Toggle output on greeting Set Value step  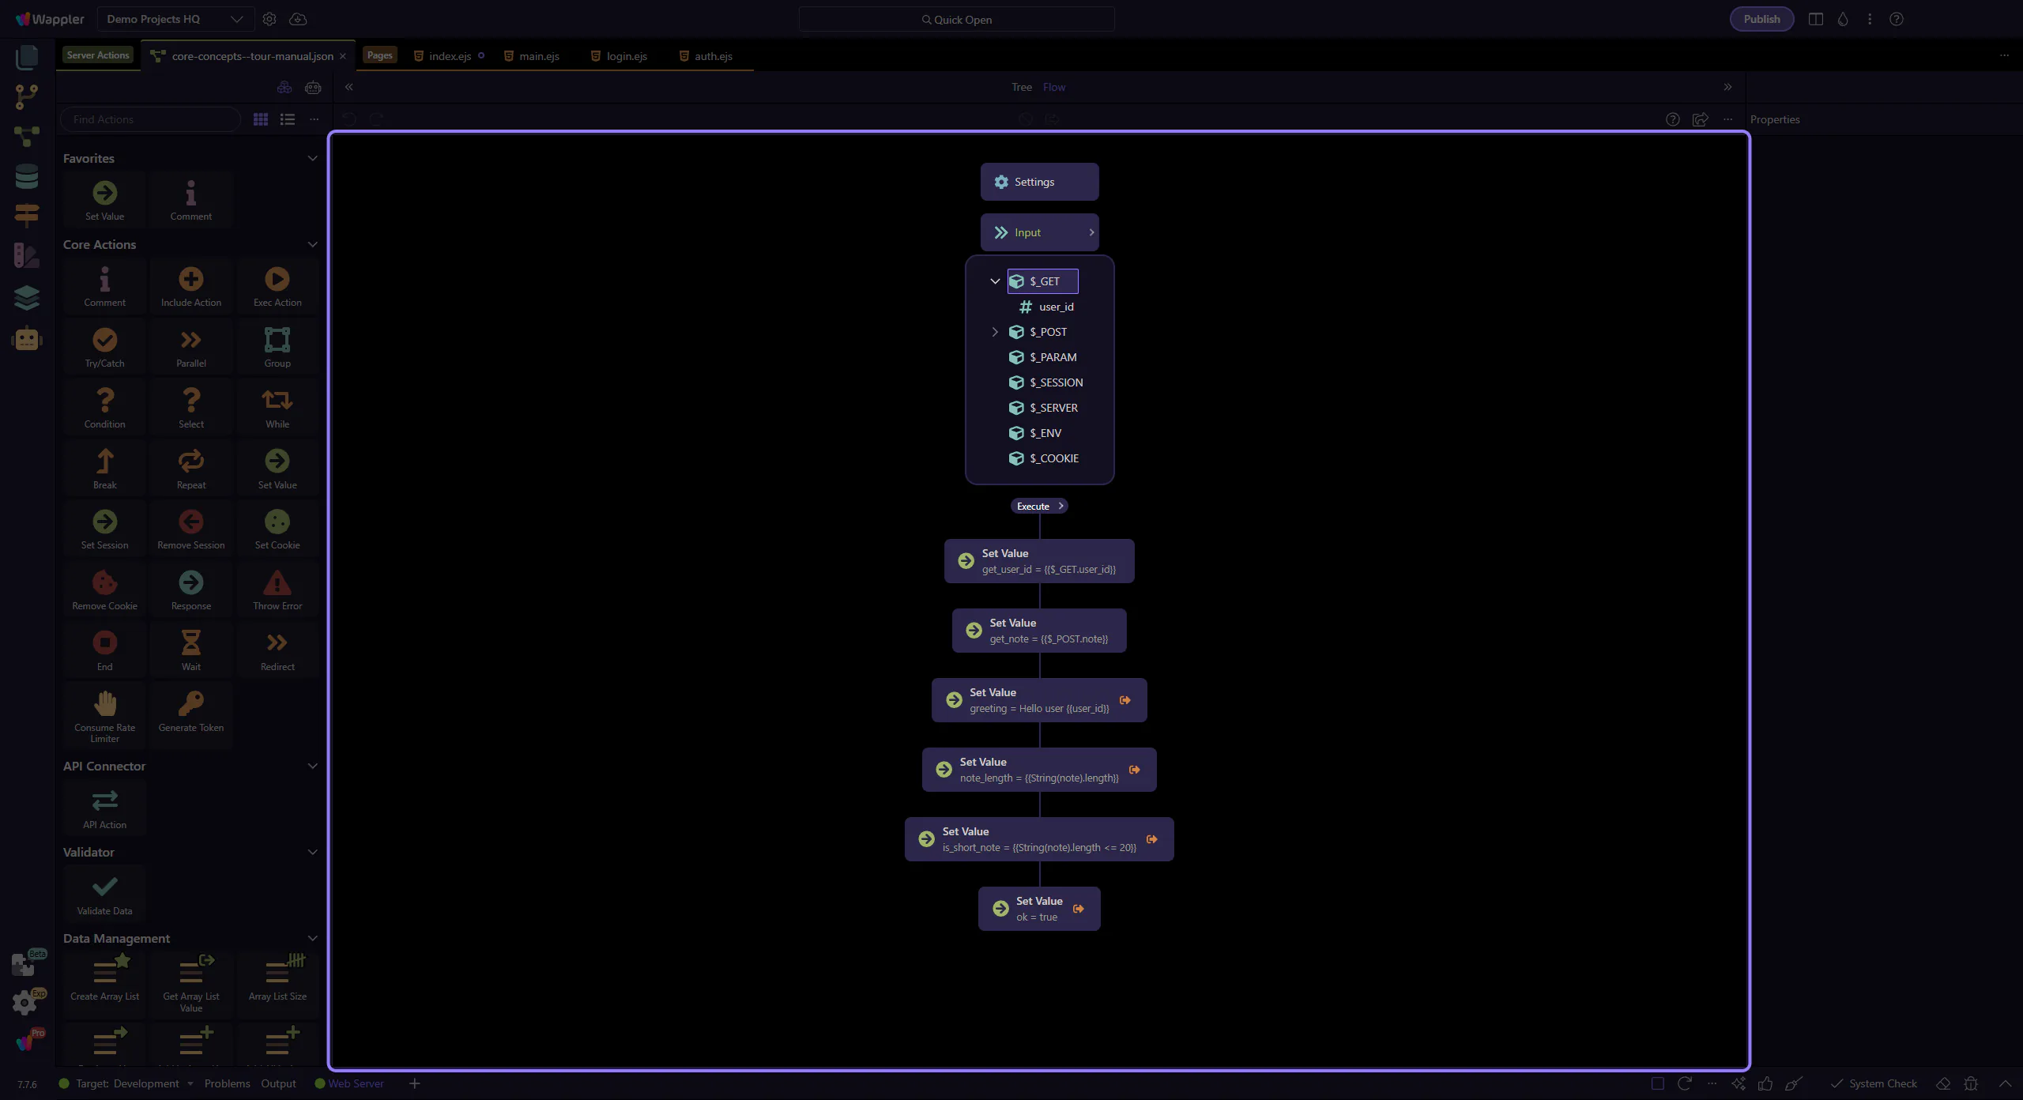[1125, 700]
